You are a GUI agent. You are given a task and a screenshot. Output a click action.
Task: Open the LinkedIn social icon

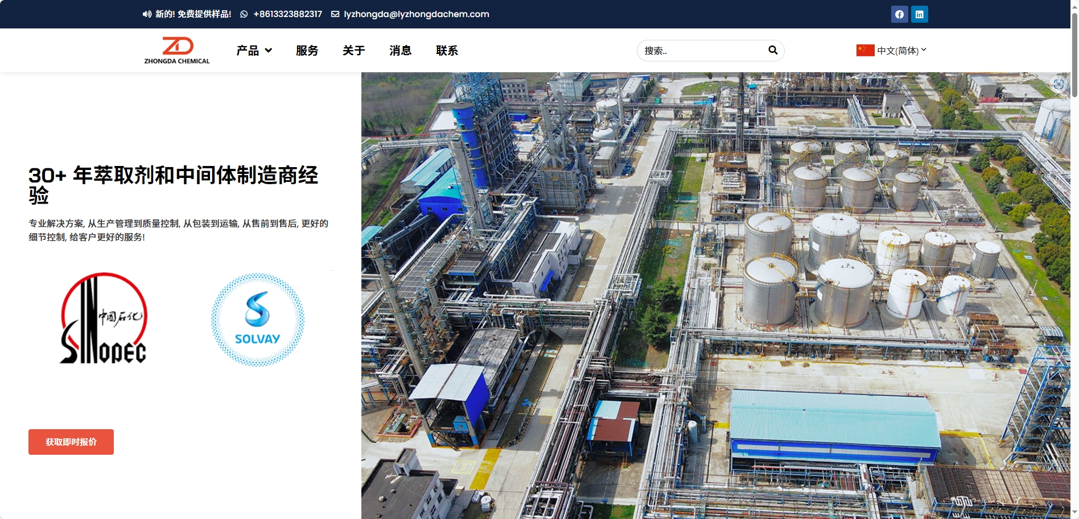click(919, 14)
